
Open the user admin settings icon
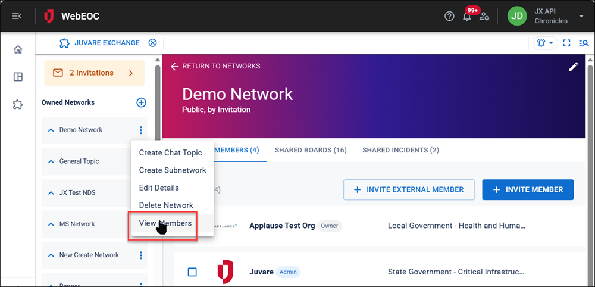point(484,17)
